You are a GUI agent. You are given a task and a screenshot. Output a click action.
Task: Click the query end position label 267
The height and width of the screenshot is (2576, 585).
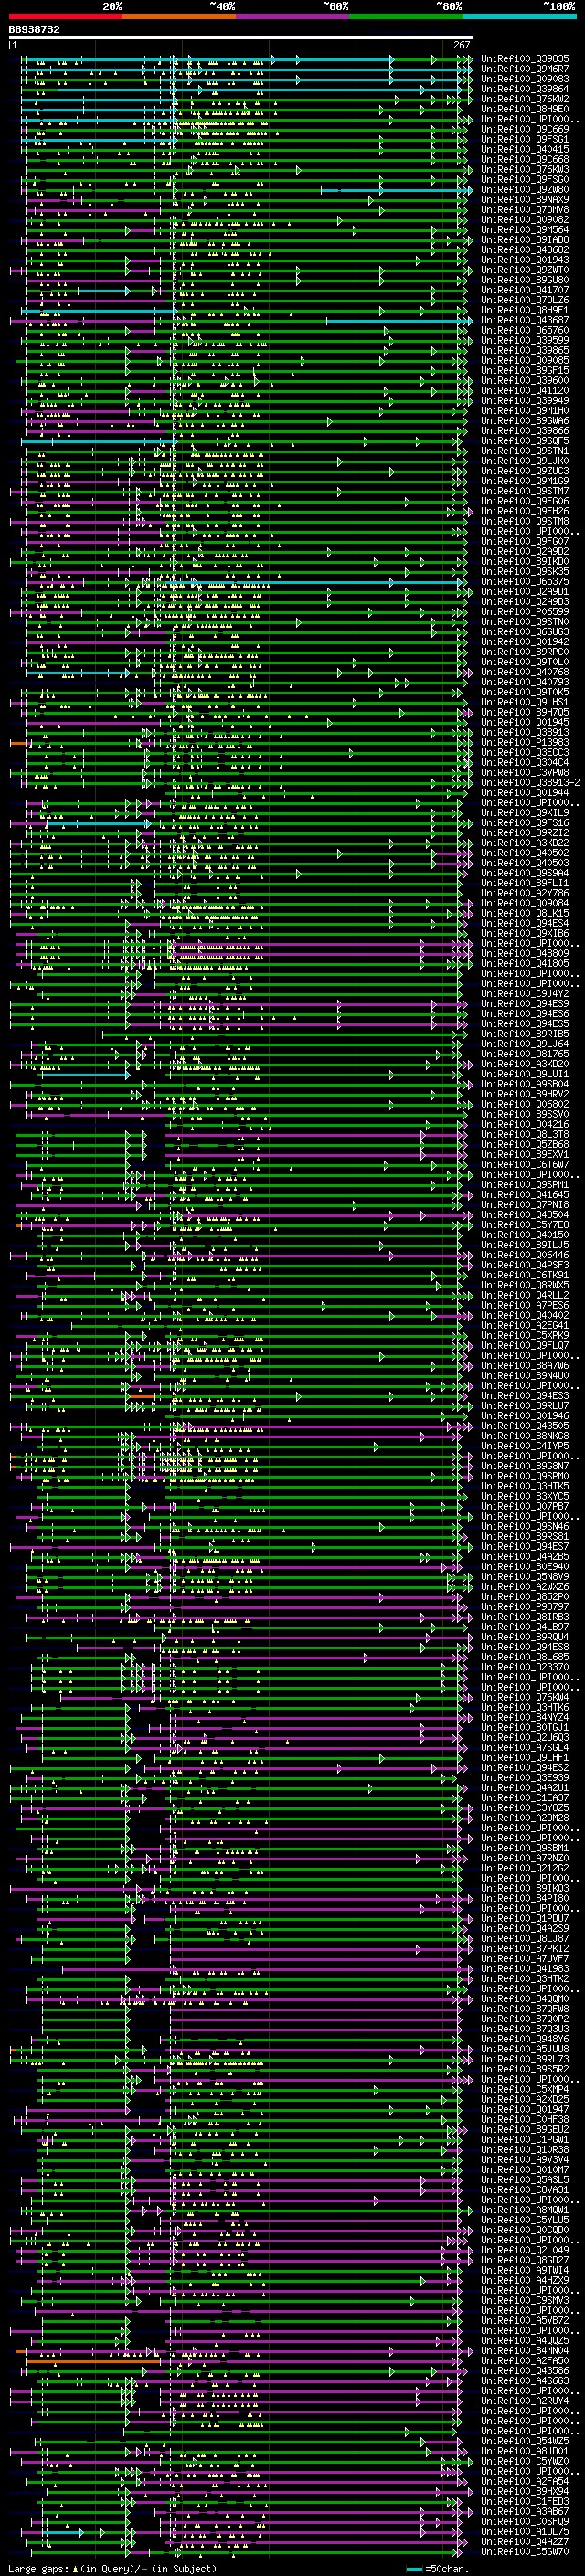click(x=462, y=45)
